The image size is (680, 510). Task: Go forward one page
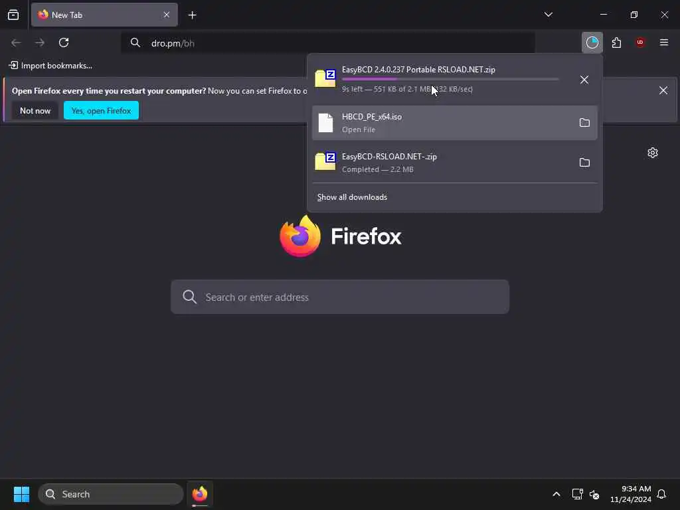[40, 42]
